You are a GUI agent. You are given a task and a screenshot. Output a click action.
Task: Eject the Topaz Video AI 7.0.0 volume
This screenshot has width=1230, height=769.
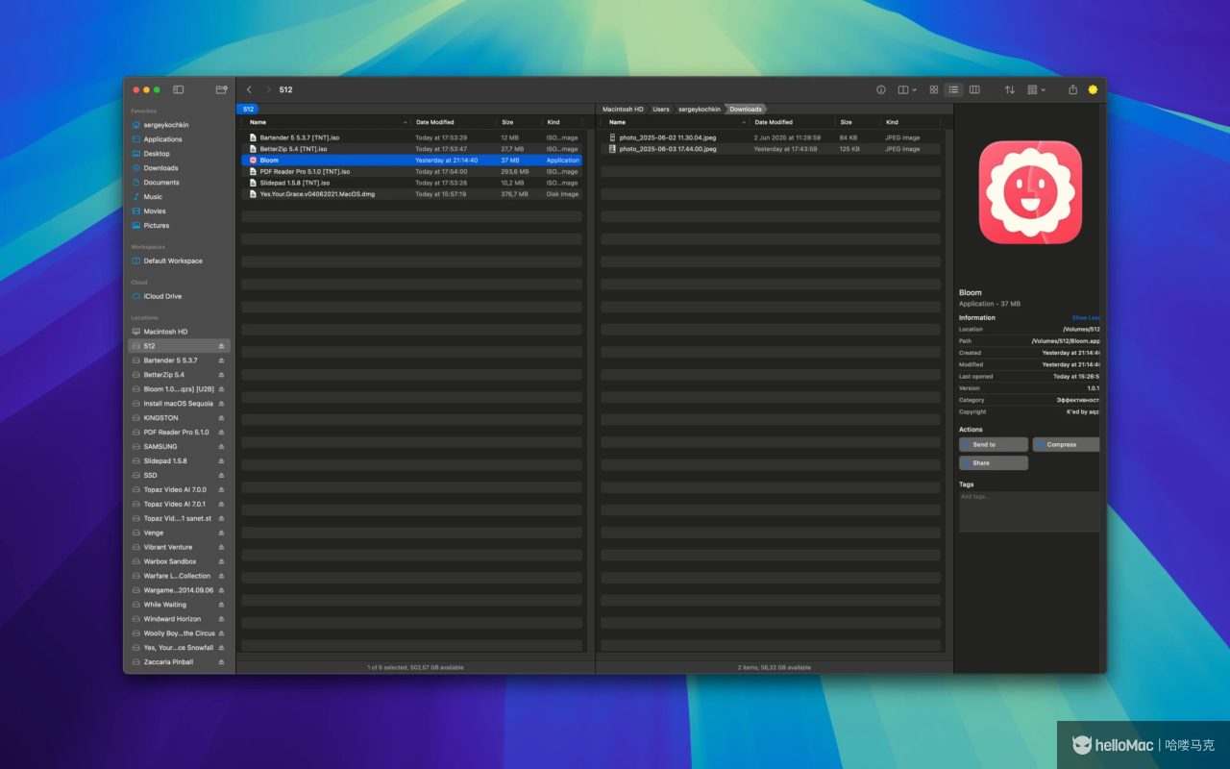tap(221, 490)
